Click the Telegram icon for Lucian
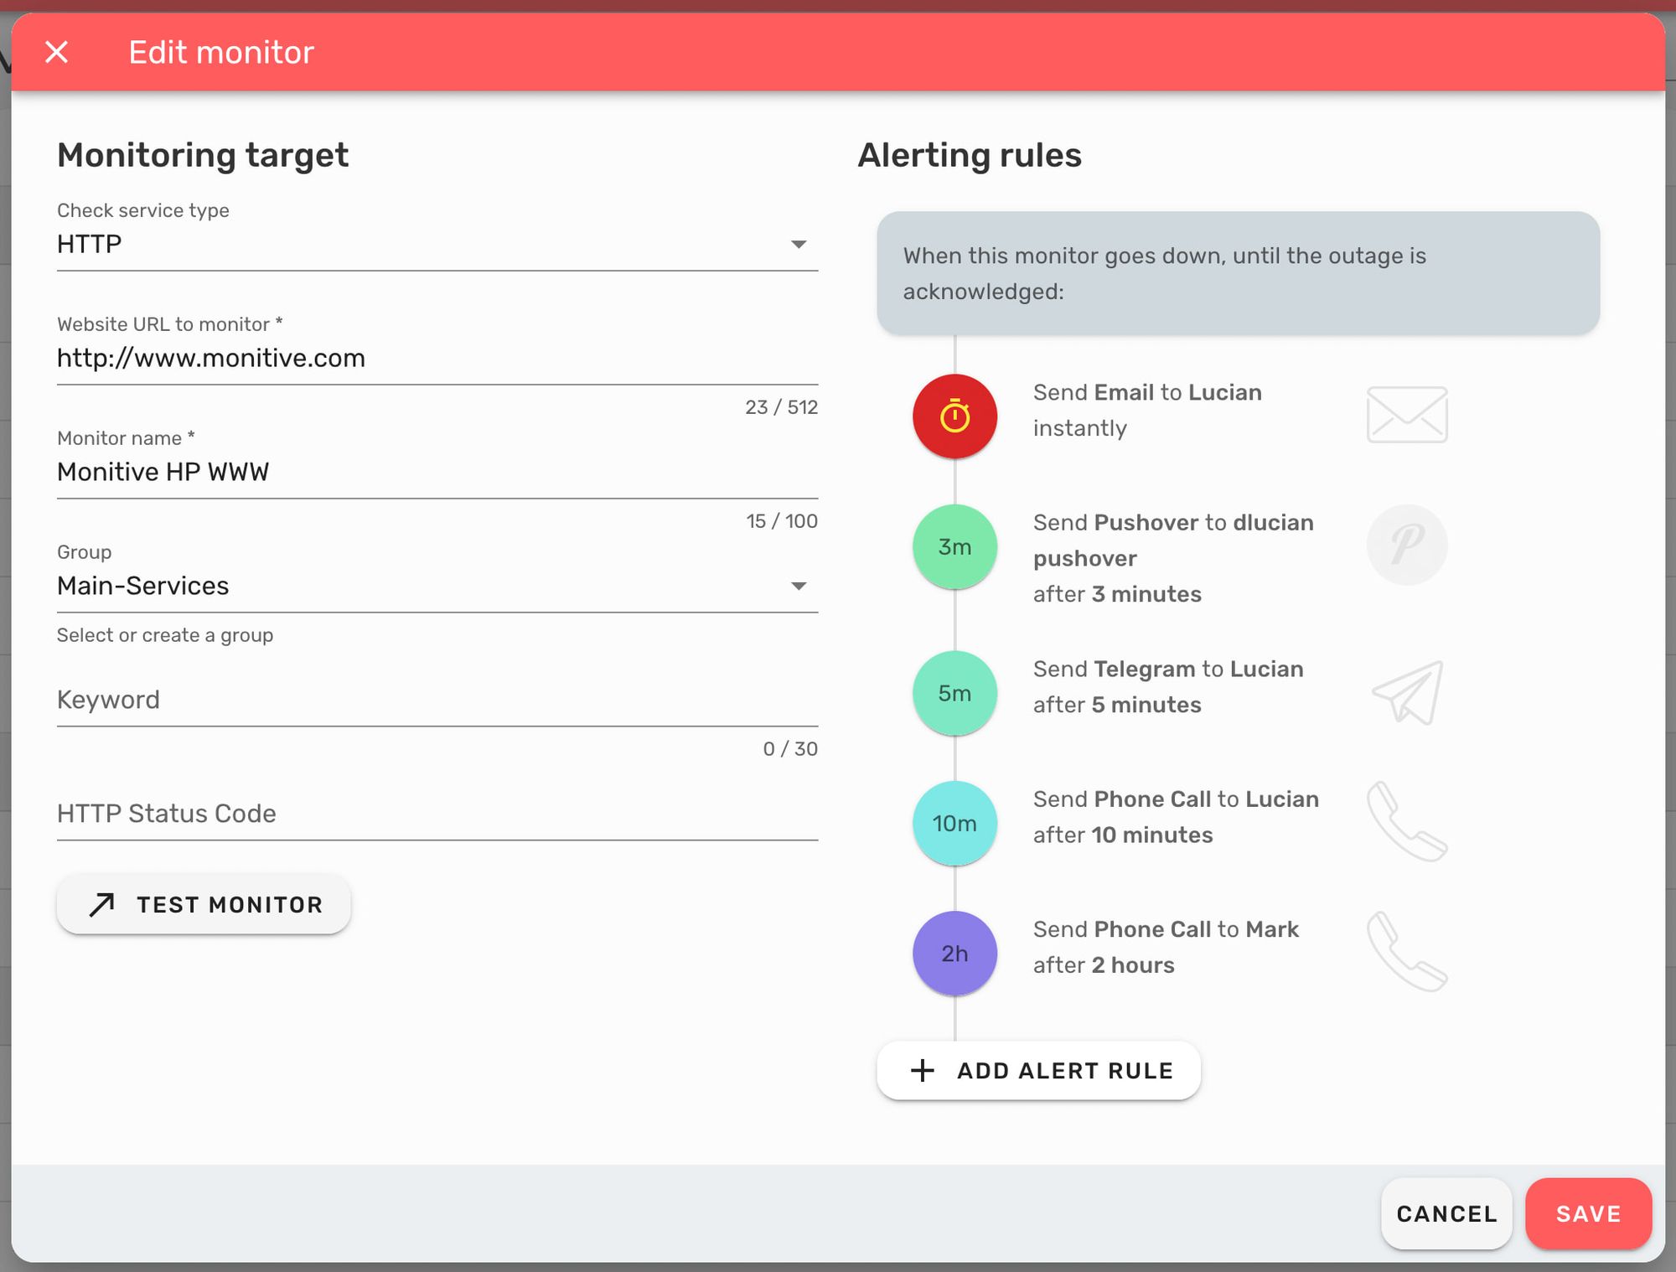1676x1272 pixels. coord(1404,690)
